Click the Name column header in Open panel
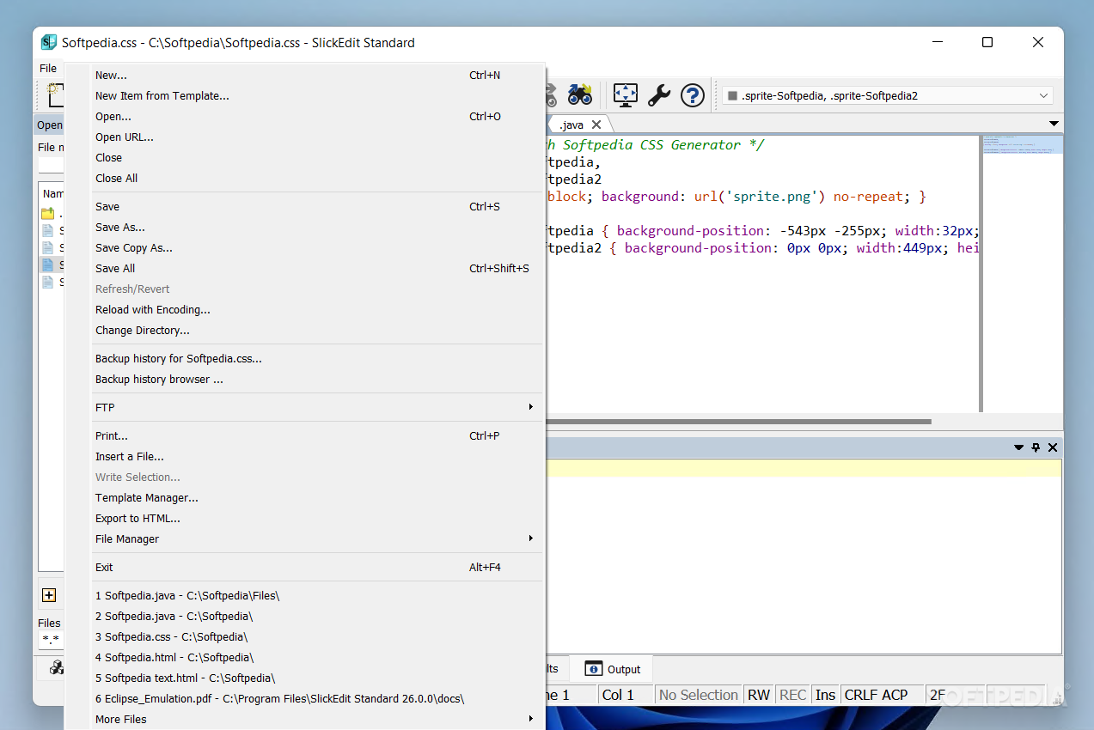1094x730 pixels. click(x=52, y=194)
